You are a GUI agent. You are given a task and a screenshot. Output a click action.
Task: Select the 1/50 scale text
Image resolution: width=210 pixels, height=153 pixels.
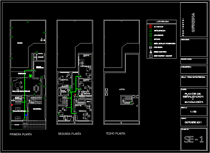193,111
